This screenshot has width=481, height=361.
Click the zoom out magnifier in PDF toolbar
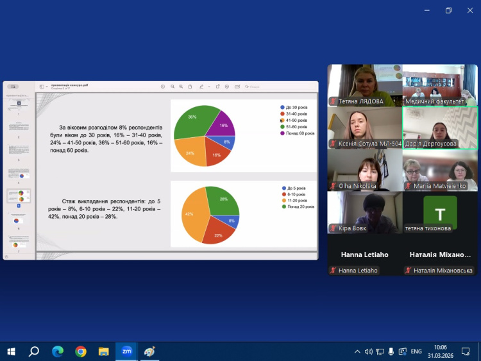(x=172, y=87)
